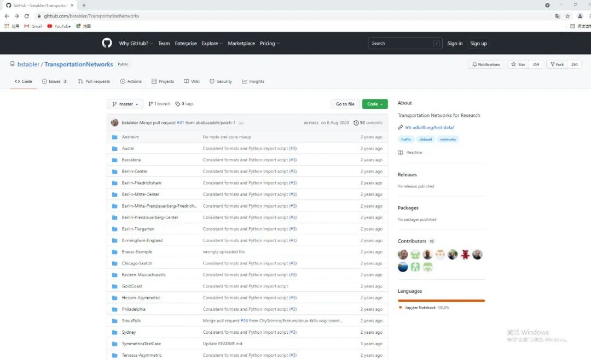Click the 'wrongly uploaded file' commit message
591x360 pixels.
point(223,252)
